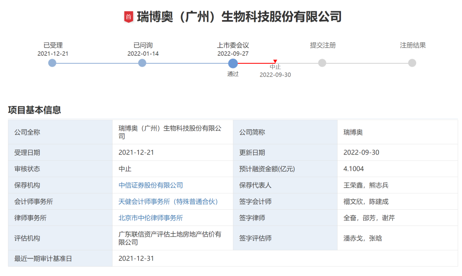The height and width of the screenshot is (276, 462).
Task: Click the grey 提交注册 timeline node
Action: (322, 63)
